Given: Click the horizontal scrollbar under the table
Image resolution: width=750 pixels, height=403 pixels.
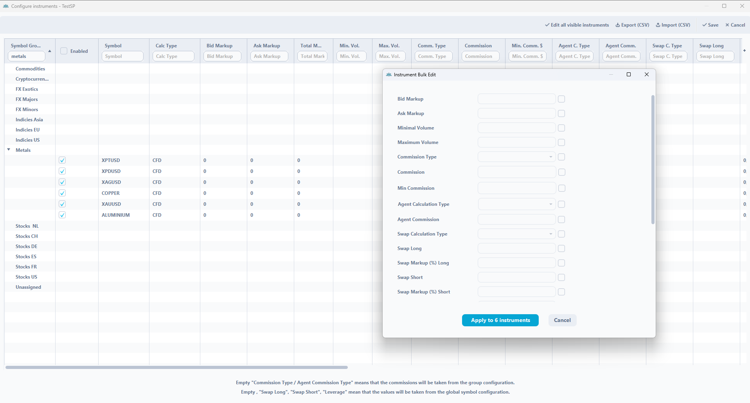Looking at the screenshot, I should tap(176, 367).
